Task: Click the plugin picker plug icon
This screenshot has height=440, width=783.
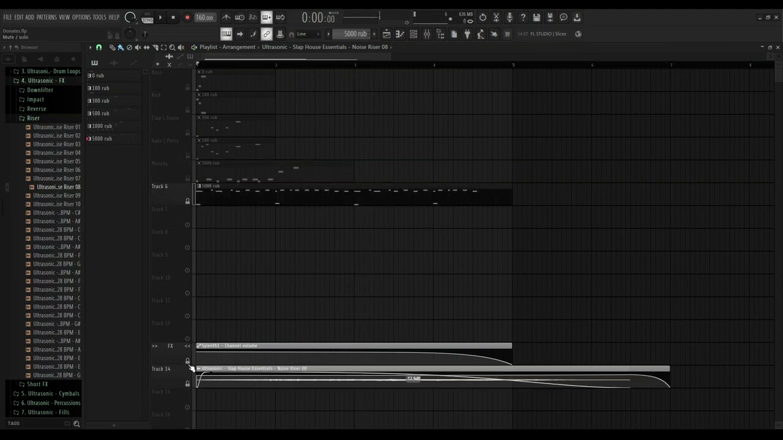Action: pyautogui.click(x=467, y=34)
